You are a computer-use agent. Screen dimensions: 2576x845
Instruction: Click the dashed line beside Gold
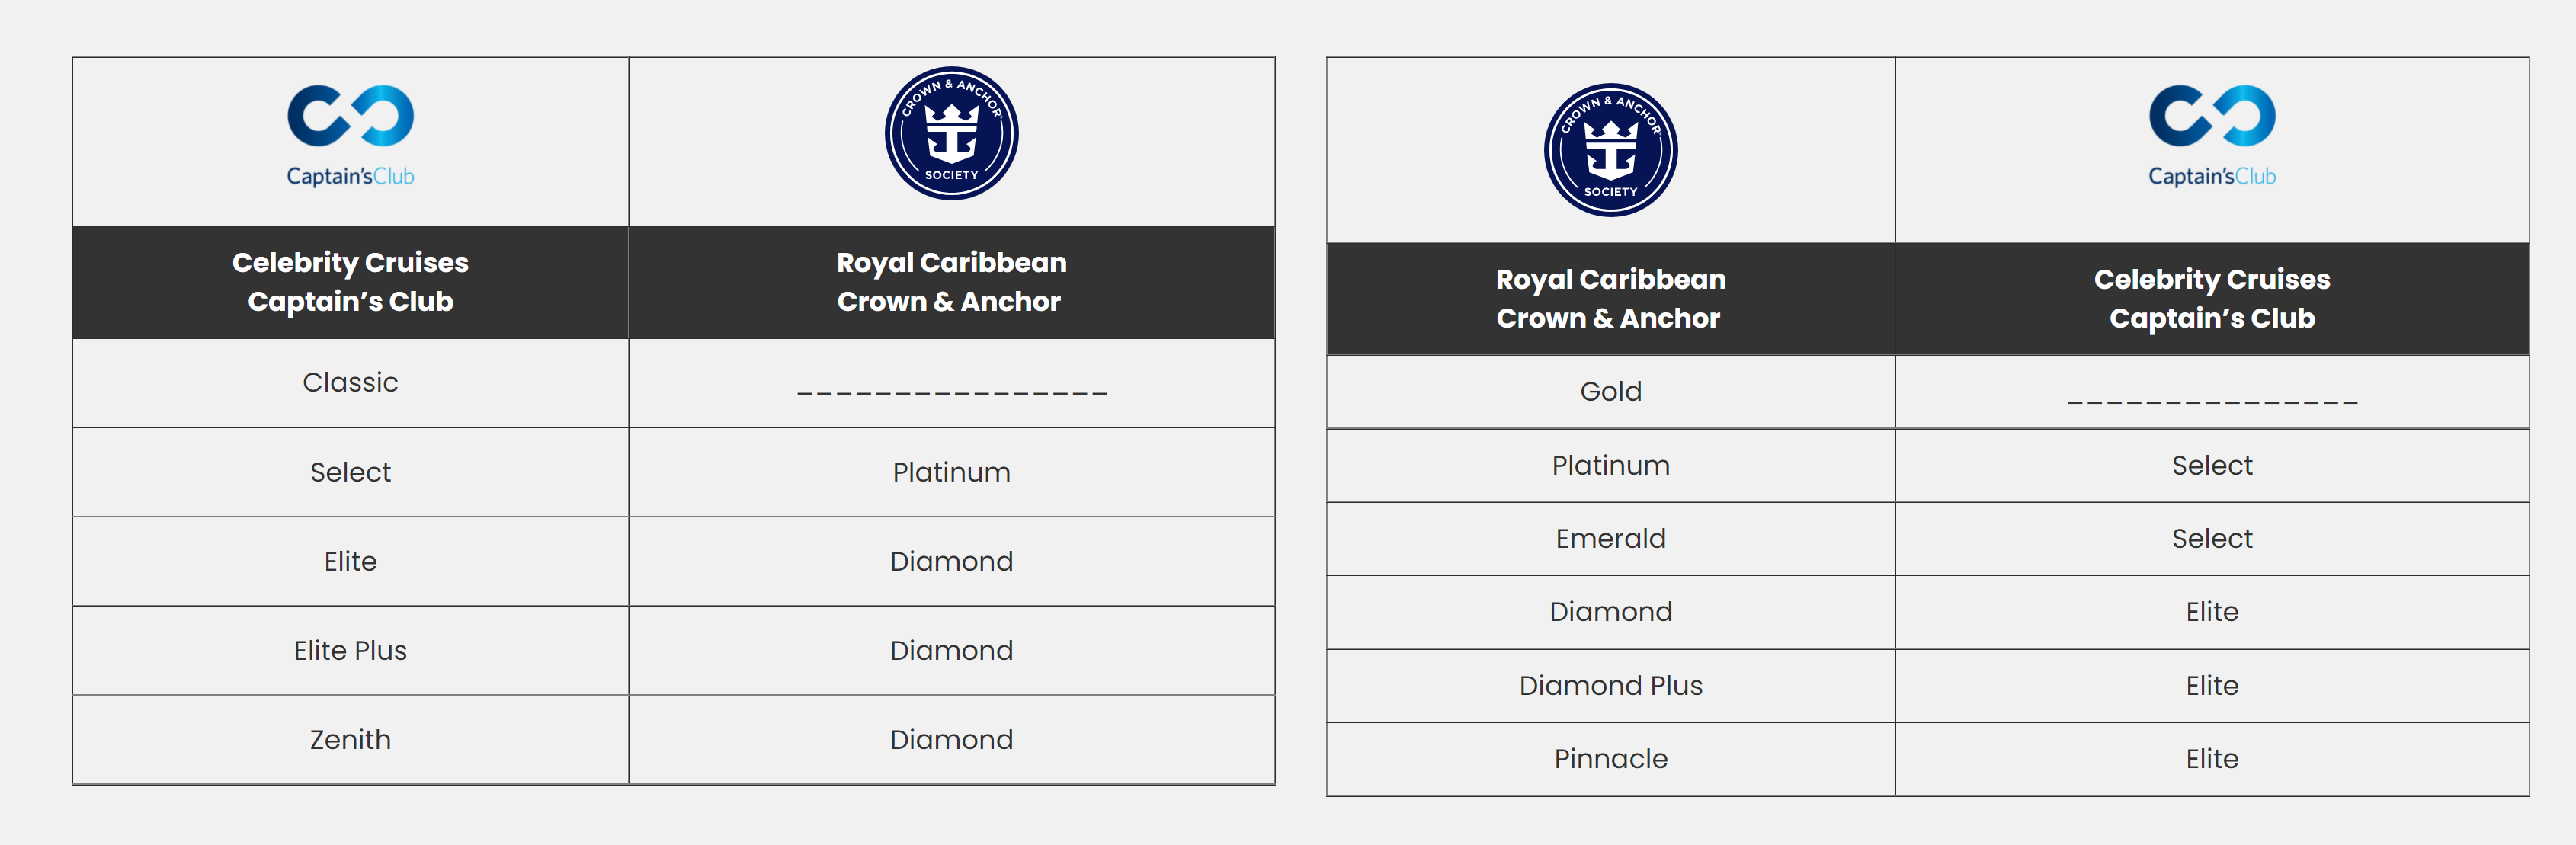(2212, 402)
